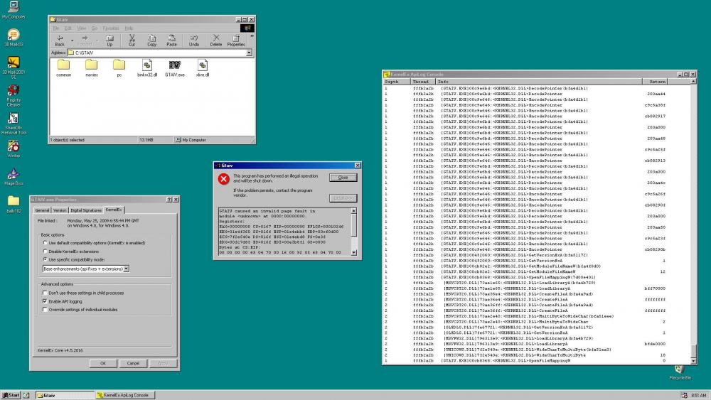
Task: Click ApiLog Console scrollbar down arrow
Action: (x=693, y=361)
